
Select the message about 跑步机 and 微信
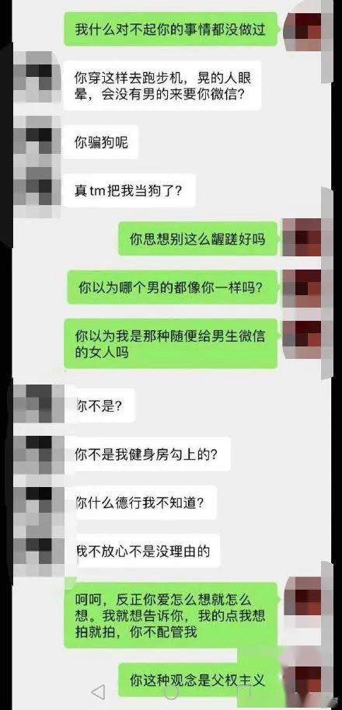162,85
